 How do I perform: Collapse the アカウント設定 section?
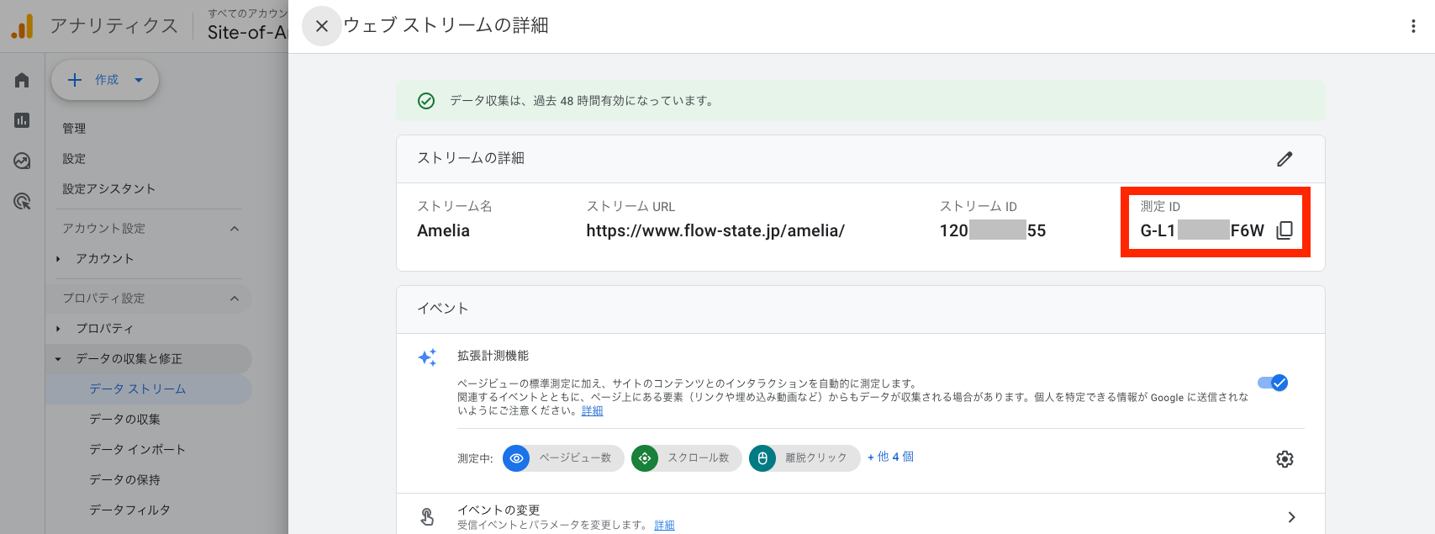click(235, 229)
